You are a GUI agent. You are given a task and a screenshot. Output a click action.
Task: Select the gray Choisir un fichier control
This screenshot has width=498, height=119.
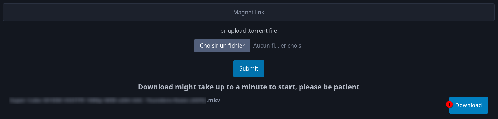222,46
